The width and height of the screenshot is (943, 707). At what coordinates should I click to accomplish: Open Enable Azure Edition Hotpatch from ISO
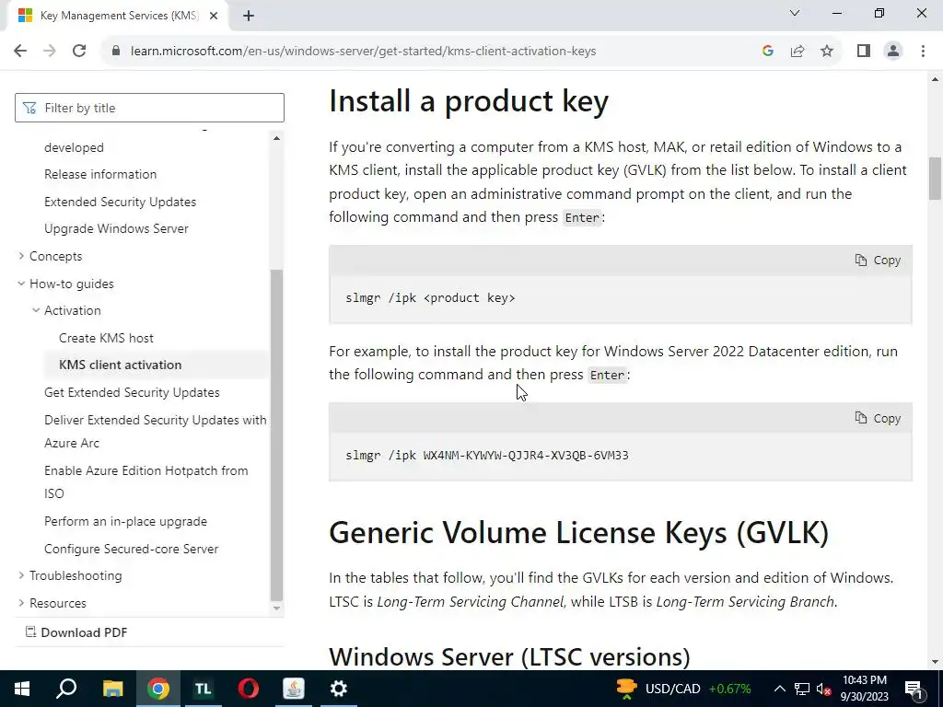point(146,482)
